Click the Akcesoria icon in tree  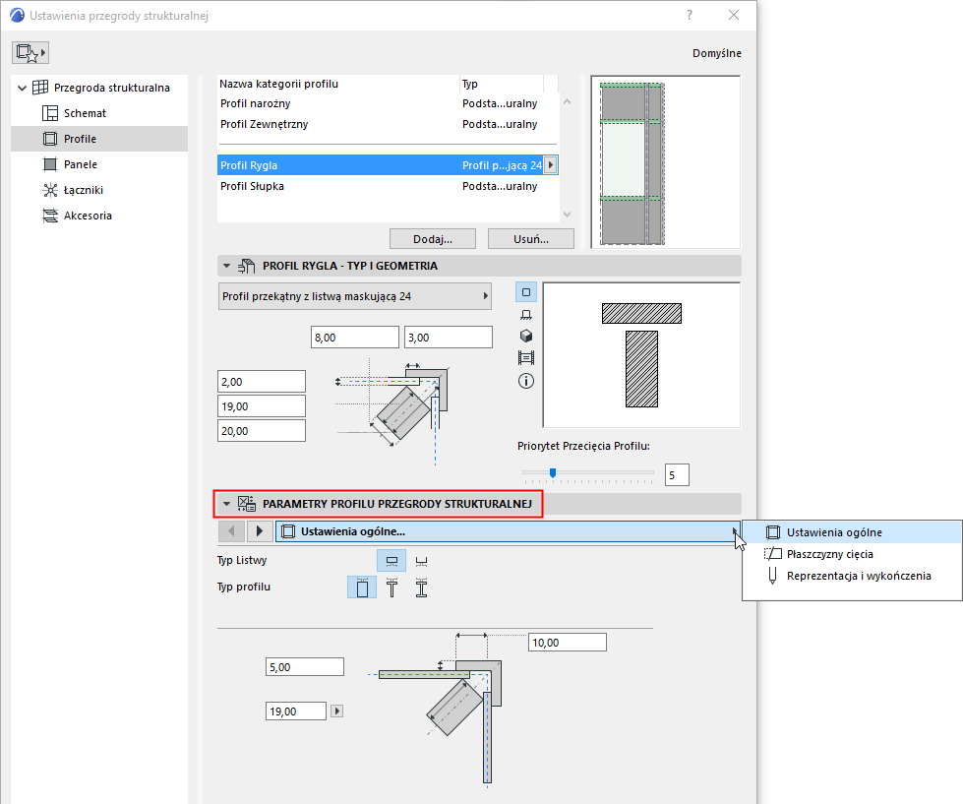(x=50, y=216)
